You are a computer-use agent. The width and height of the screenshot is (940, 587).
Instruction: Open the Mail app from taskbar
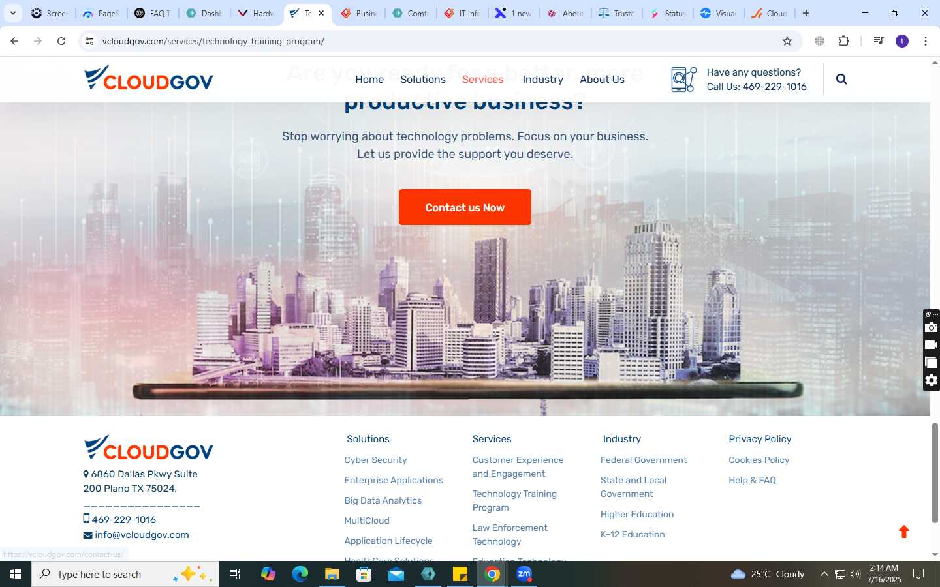[x=396, y=574]
